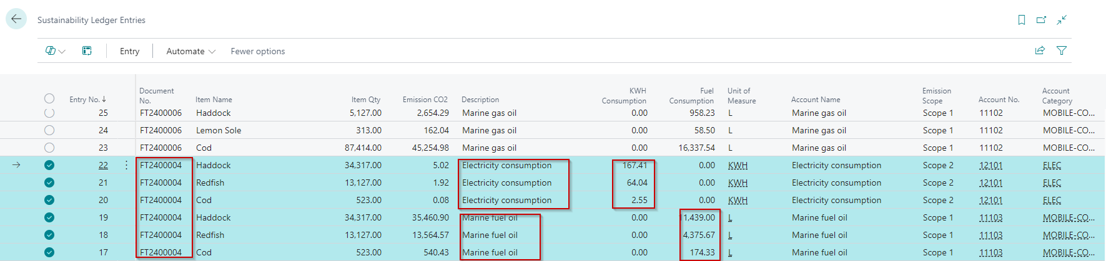Deselect the checked row for entry 19
Screen dimensions: 1106x261
pyautogui.click(x=49, y=217)
